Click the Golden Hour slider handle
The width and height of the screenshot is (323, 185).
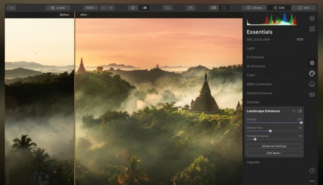[x=270, y=131]
